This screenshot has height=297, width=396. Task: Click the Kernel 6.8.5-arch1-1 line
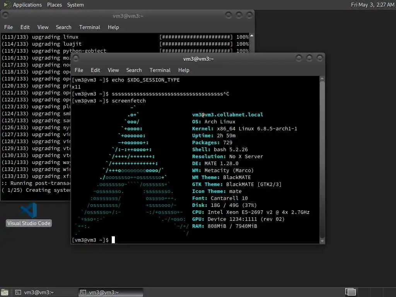(x=244, y=128)
